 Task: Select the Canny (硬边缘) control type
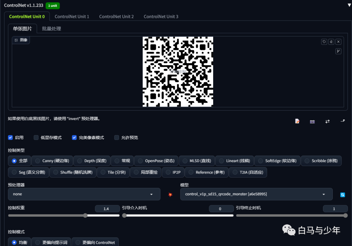(x=52, y=161)
